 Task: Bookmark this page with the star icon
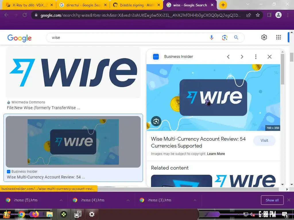(258, 15)
